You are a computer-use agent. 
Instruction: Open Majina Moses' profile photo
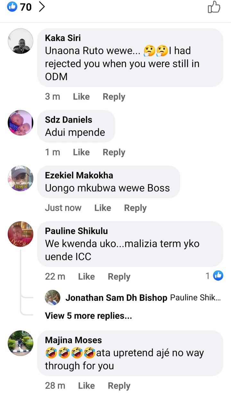pos(21,343)
